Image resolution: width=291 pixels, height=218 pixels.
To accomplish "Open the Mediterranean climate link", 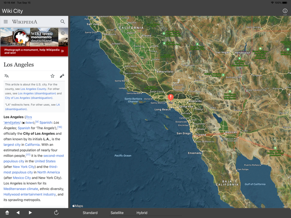I will 21,189.
